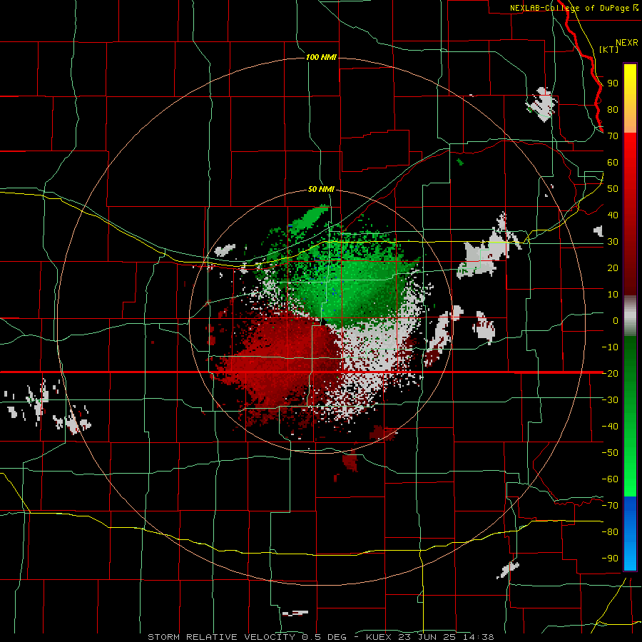Viewport: 642px width, 642px height.
Task: Click the 50 NMI range ring label
Action: (321, 189)
